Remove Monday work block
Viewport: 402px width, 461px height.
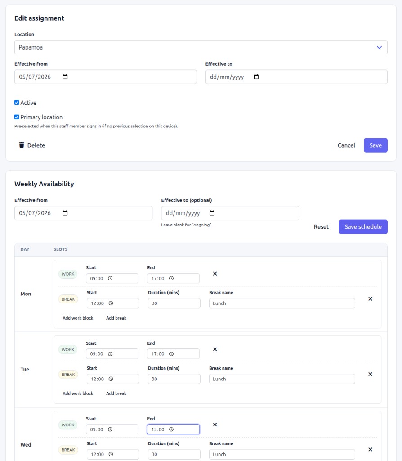(x=215, y=273)
